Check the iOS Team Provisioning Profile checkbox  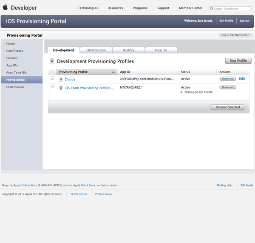[52, 86]
